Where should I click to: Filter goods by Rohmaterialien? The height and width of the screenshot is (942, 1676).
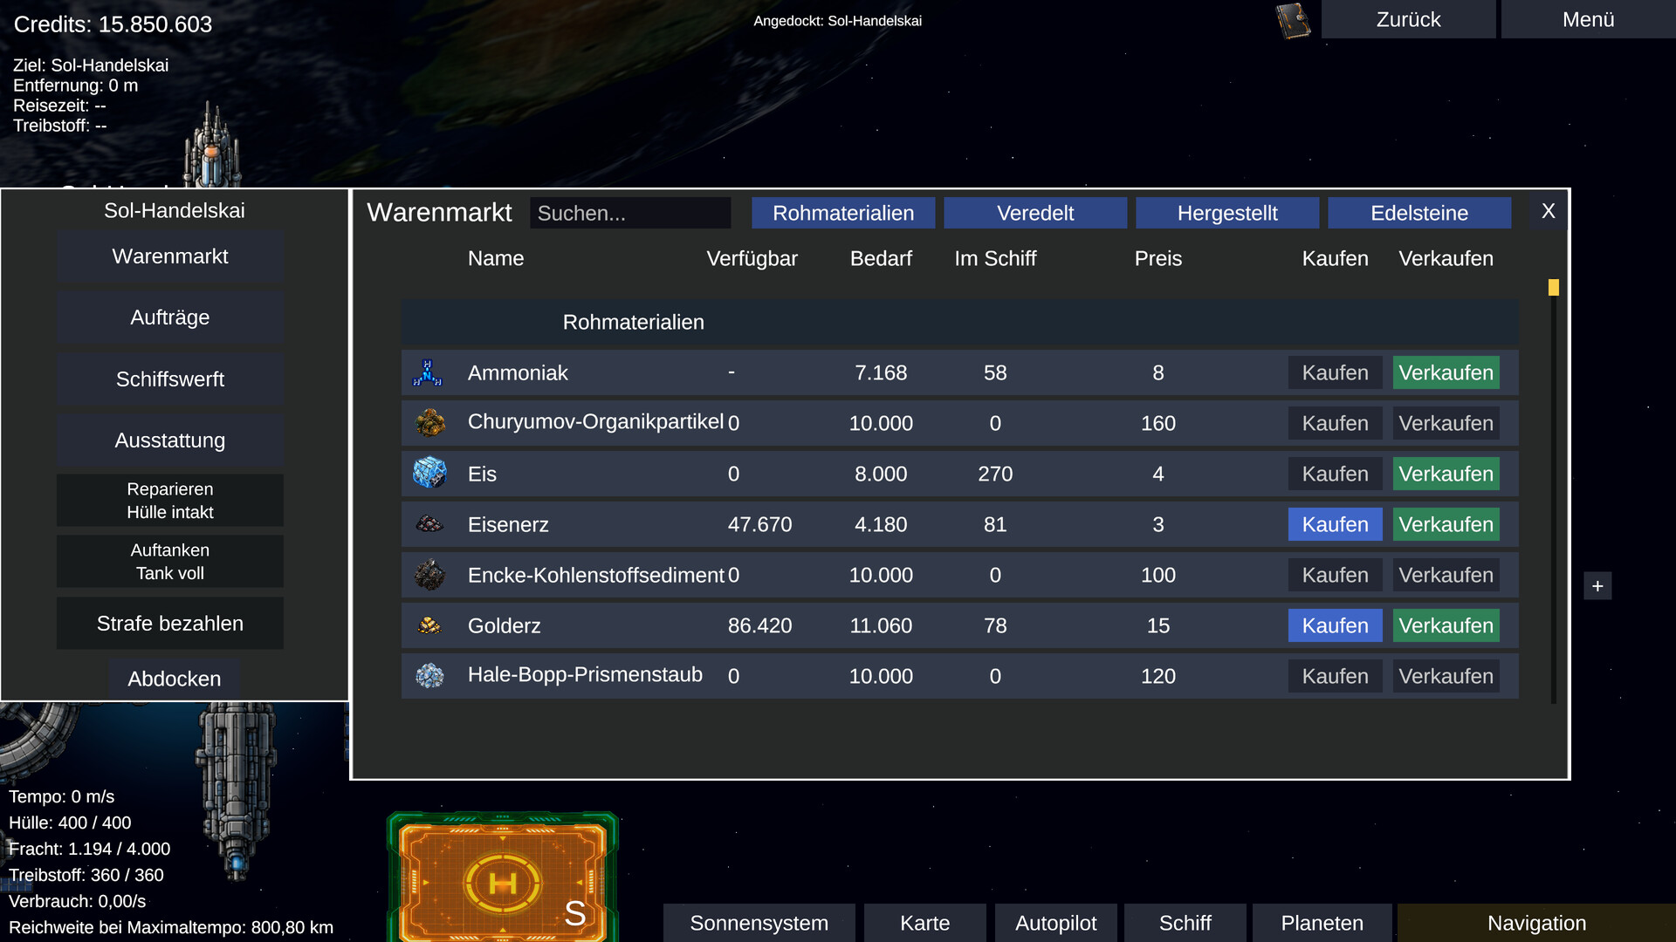(843, 213)
